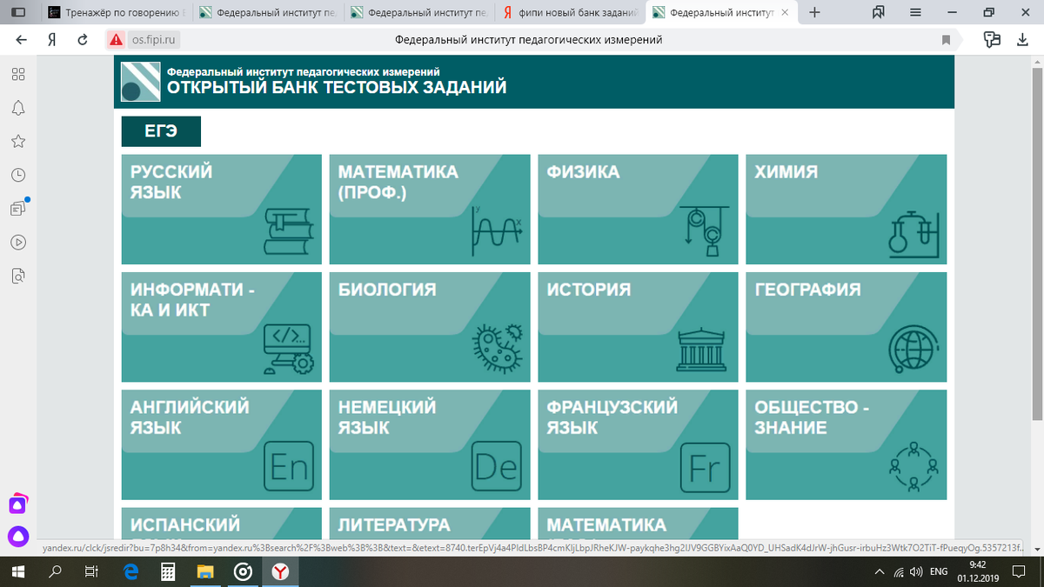Open Английский язык tile
The width and height of the screenshot is (1044, 587).
(221, 444)
